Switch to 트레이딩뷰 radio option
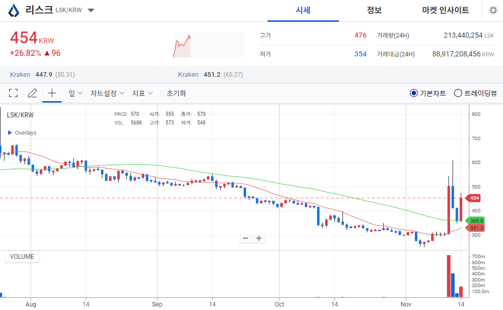The height and width of the screenshot is (310, 503). pyautogui.click(x=458, y=93)
